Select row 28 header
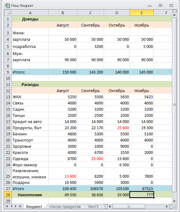180x212 pixels. pos(8,195)
